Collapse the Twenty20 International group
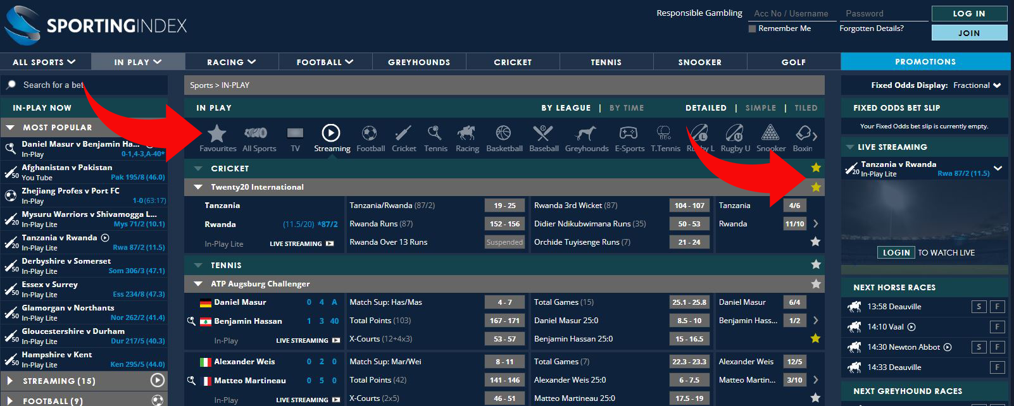 [198, 187]
